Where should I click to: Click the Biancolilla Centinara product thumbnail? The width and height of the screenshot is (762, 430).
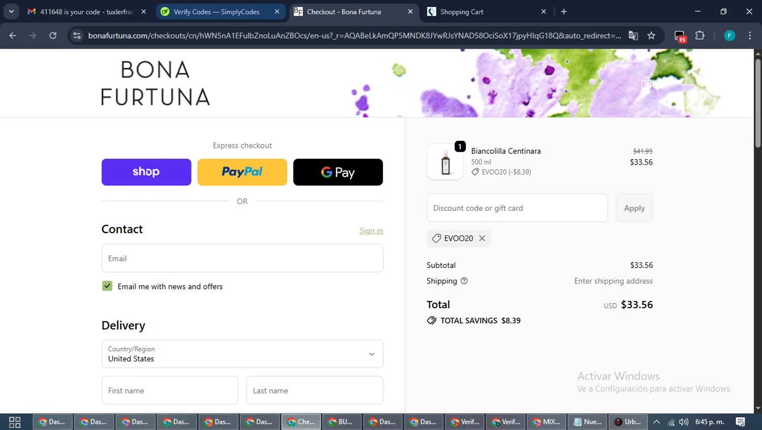pyautogui.click(x=446, y=162)
